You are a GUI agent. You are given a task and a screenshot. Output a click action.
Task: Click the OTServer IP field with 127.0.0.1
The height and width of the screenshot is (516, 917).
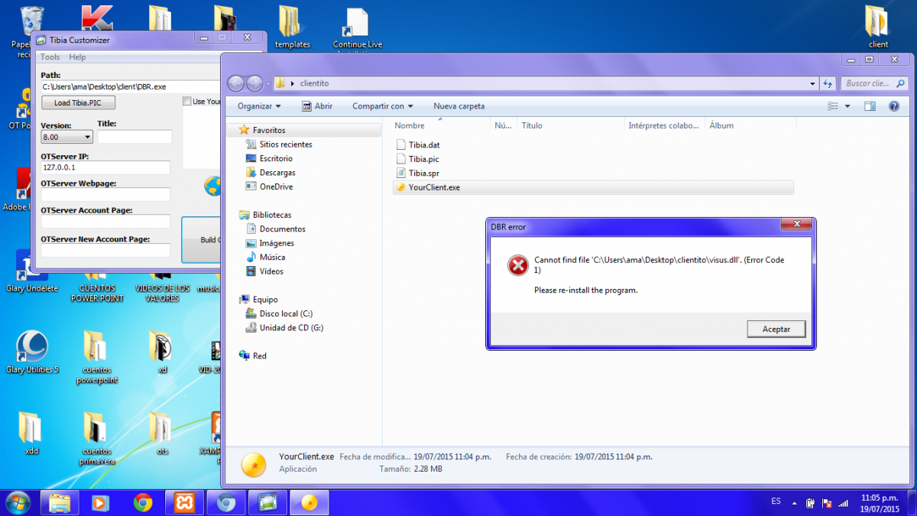(105, 167)
